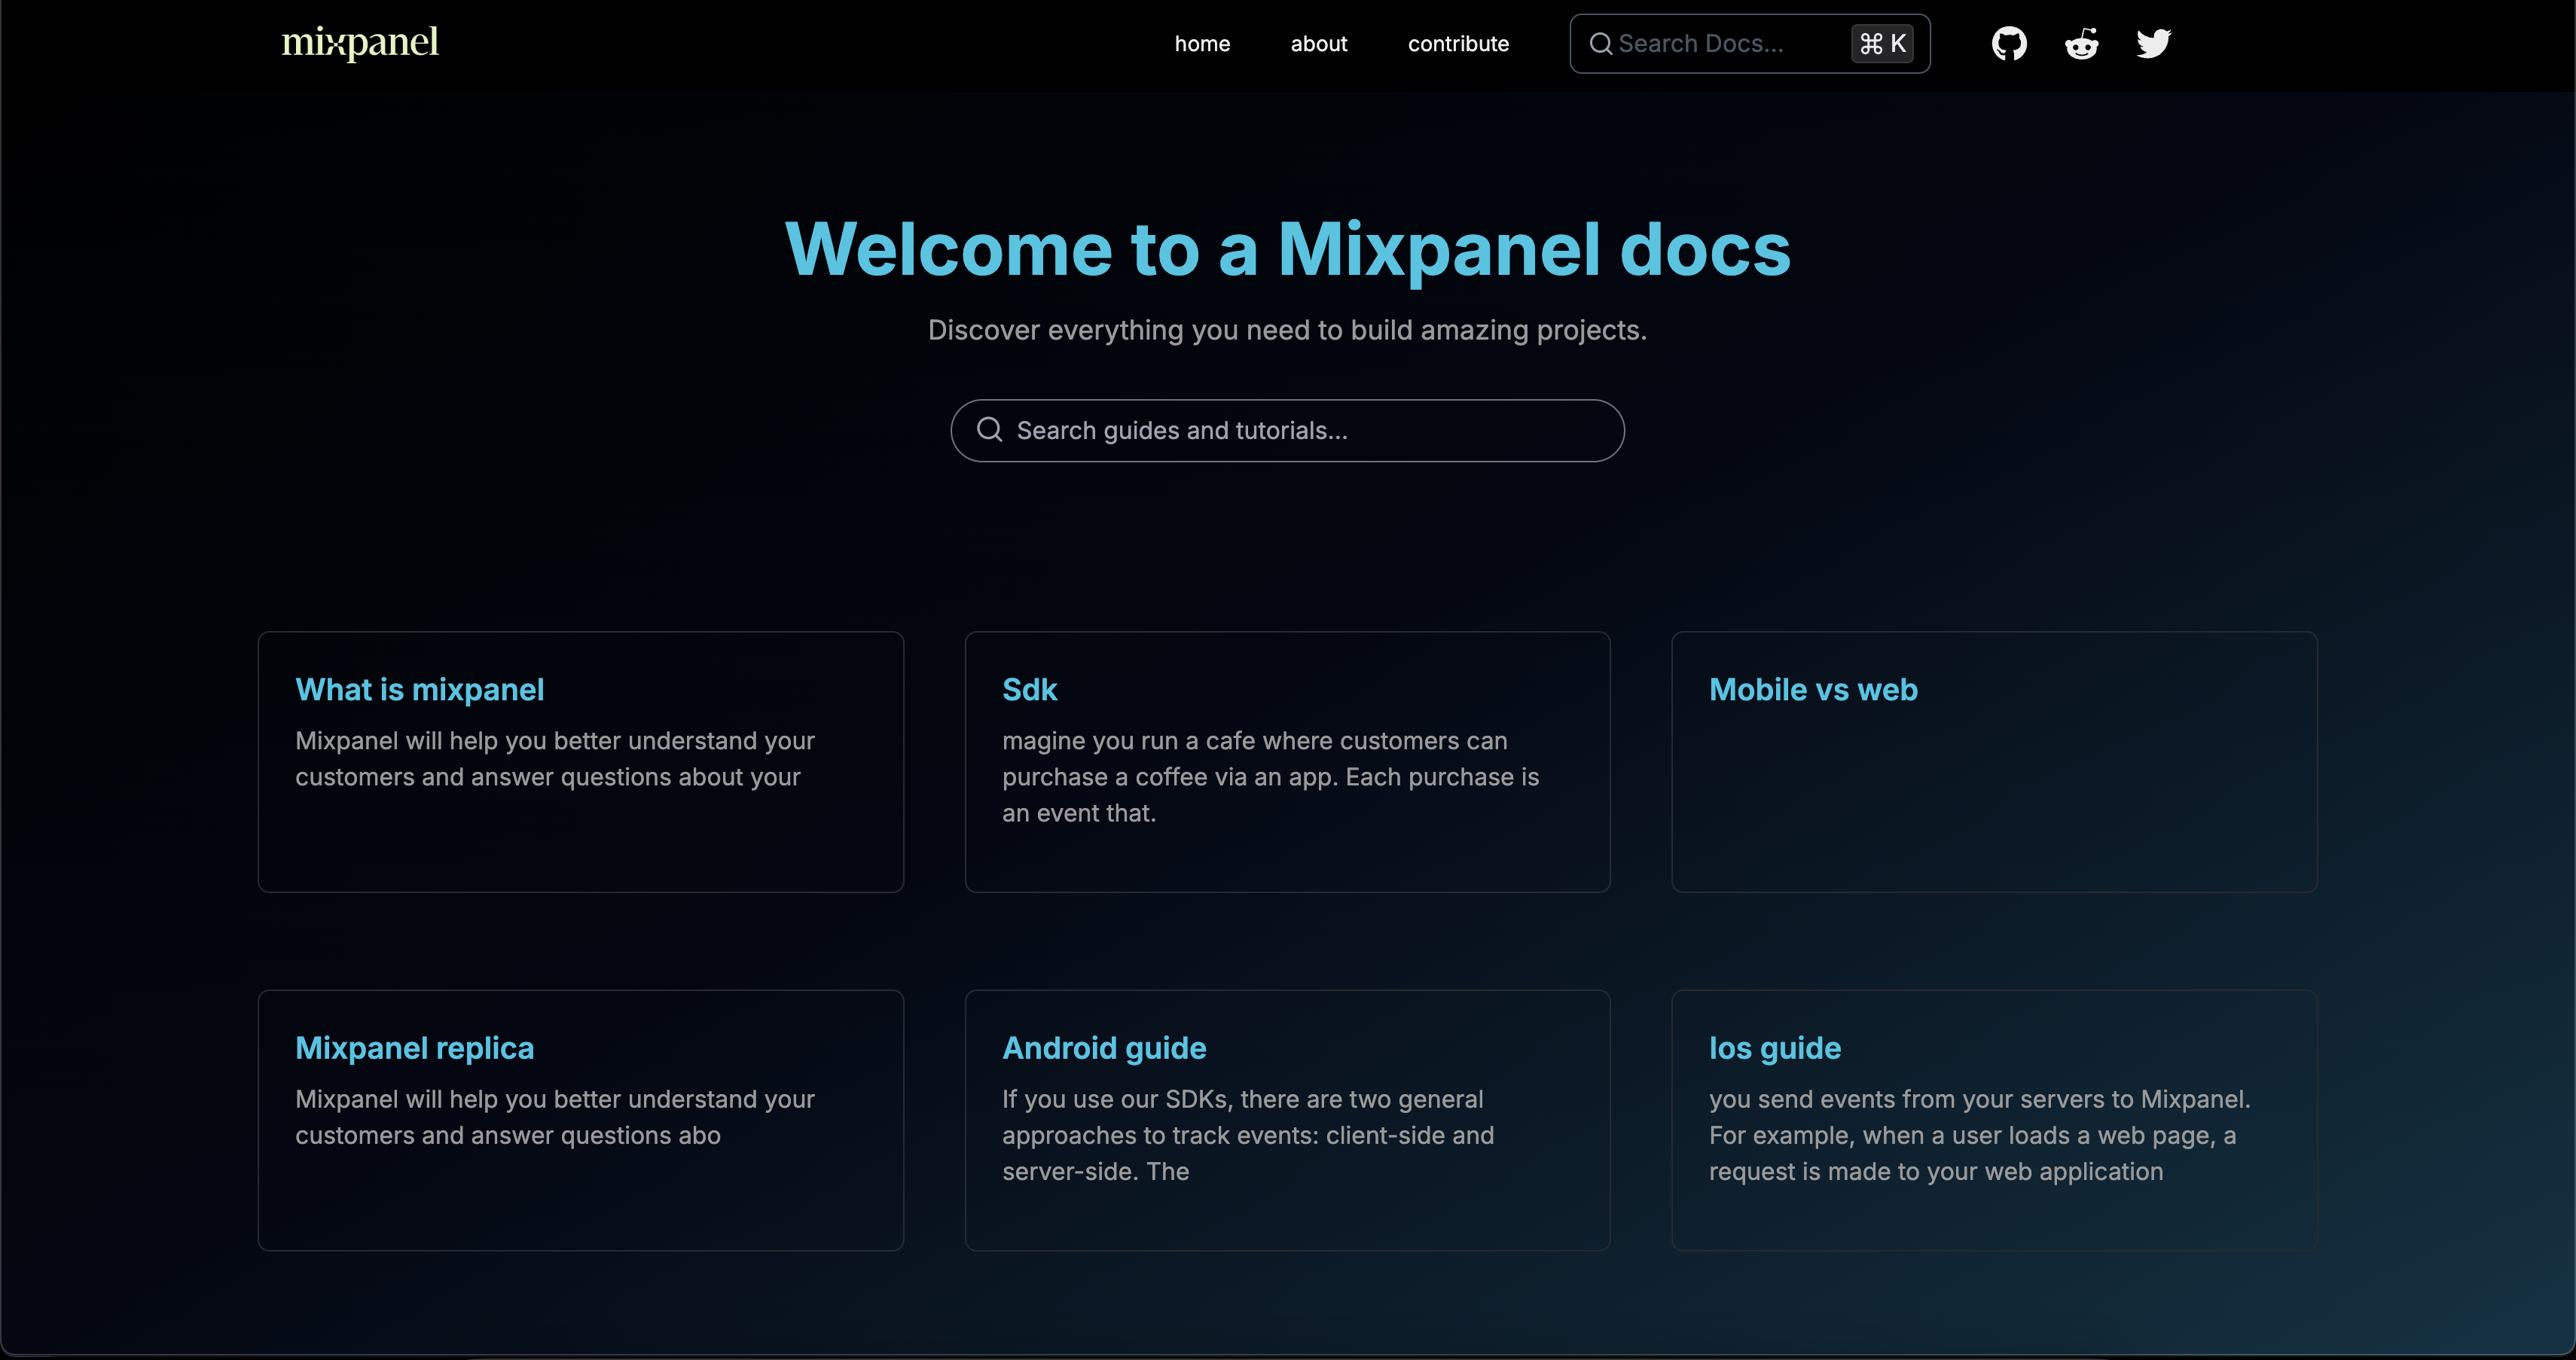
Task: Click the description under Mixpanel replica
Action: click(x=555, y=1117)
